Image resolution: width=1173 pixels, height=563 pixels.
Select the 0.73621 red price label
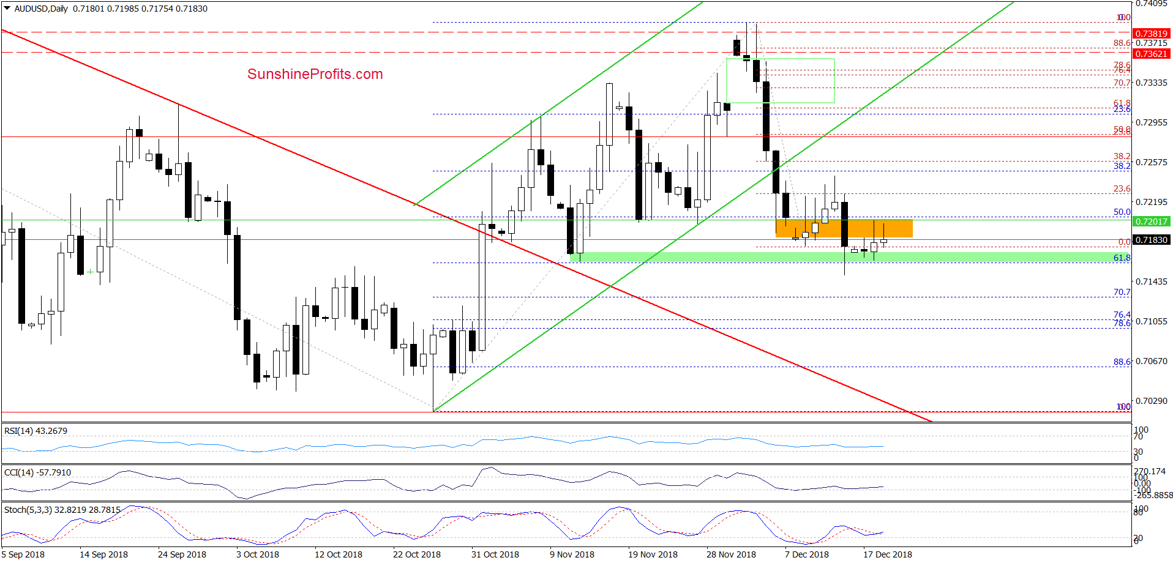(x=1151, y=54)
